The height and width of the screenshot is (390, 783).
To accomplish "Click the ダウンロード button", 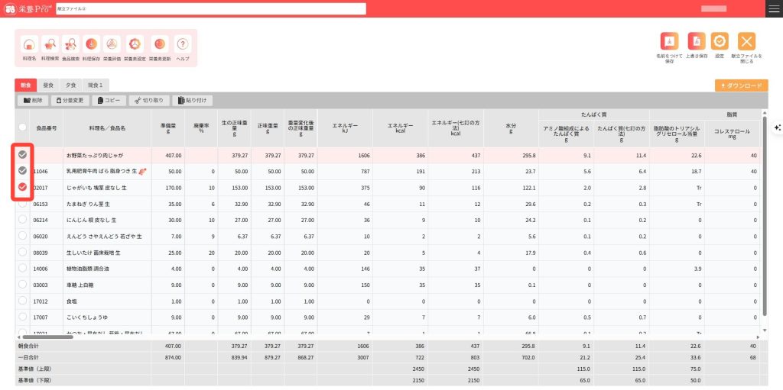I will tap(741, 85).
